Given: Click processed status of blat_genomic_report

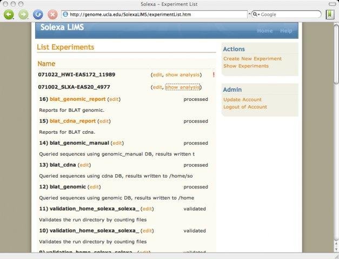Looking at the screenshot, I should [x=196, y=99].
